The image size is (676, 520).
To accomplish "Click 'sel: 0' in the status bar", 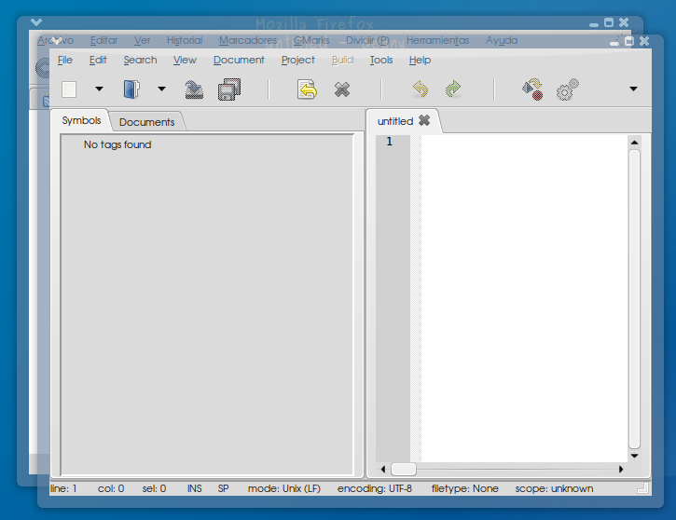I will [154, 488].
